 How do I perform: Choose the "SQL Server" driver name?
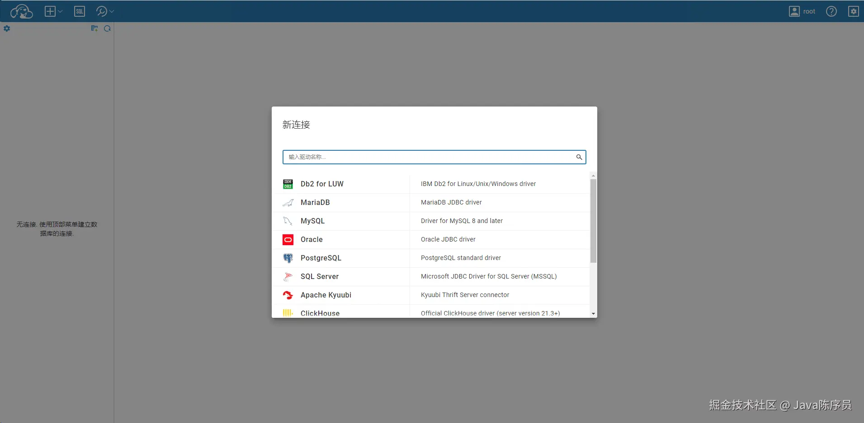[320, 276]
